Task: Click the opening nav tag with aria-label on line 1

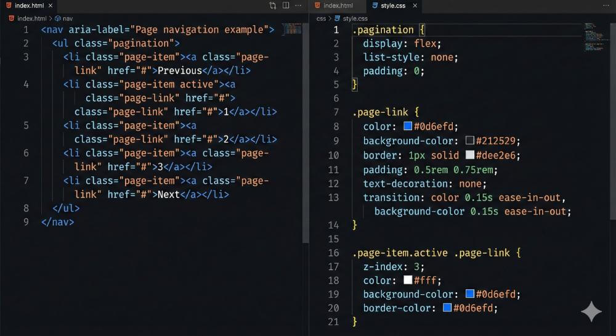Action: (x=158, y=30)
